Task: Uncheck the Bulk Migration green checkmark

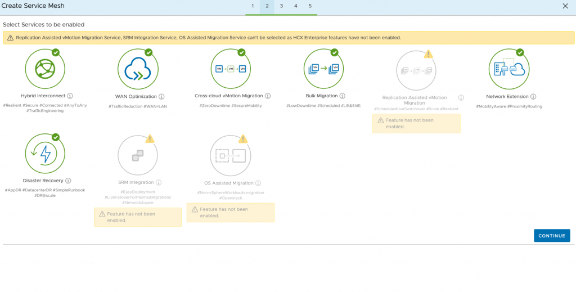Action: tap(334, 52)
